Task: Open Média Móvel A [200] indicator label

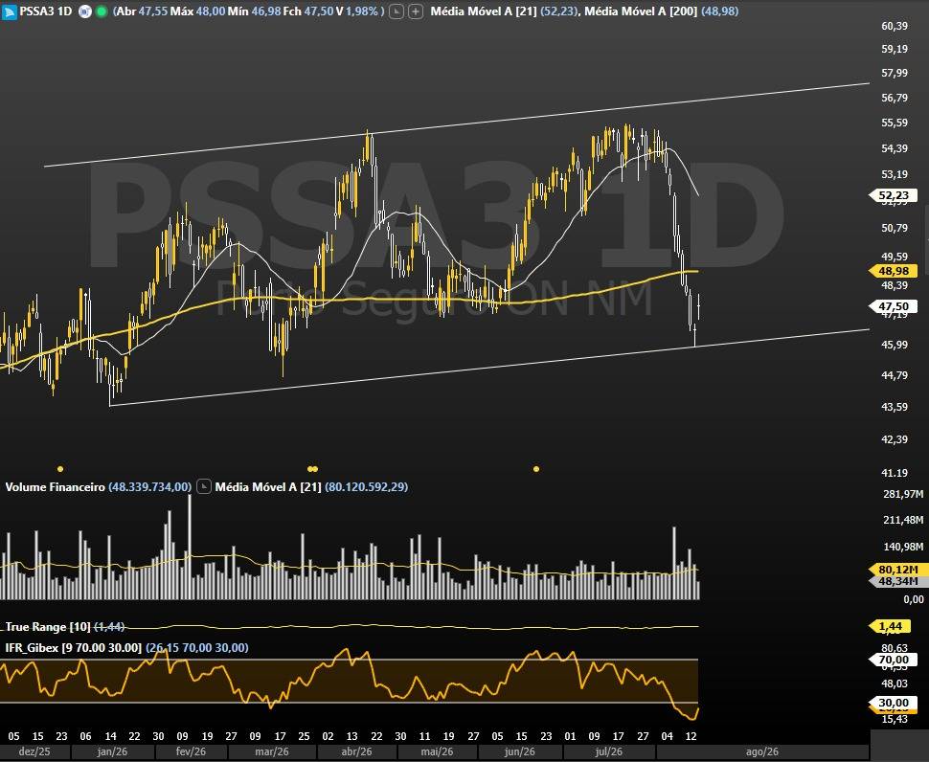Action: coord(641,11)
